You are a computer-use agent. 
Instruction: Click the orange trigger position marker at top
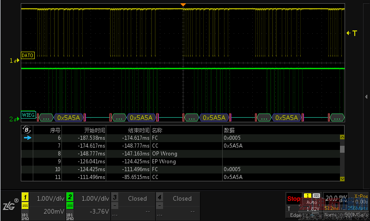183,5
